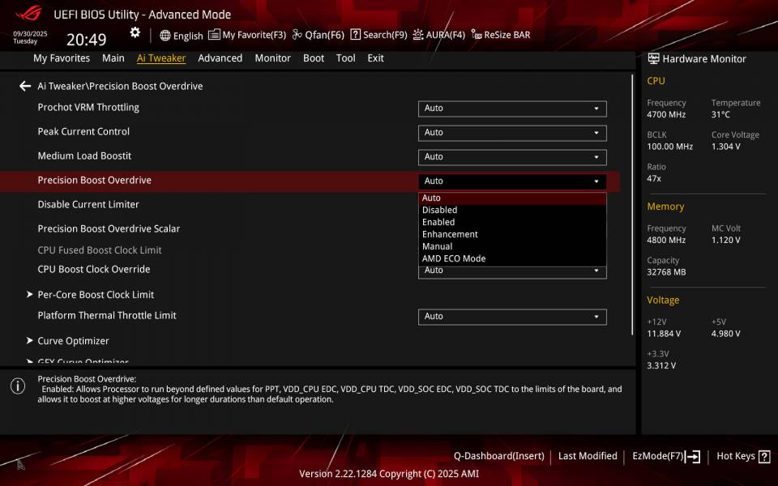Expand Per-Core Boost Clock Limit
This screenshot has width=778, height=486.
[x=96, y=294]
